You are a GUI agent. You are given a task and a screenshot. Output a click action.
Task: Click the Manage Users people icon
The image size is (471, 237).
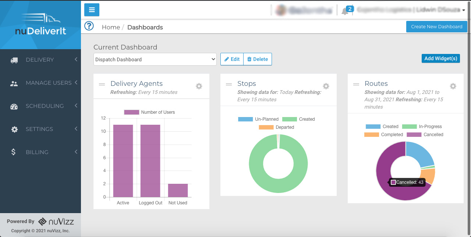[14, 83]
